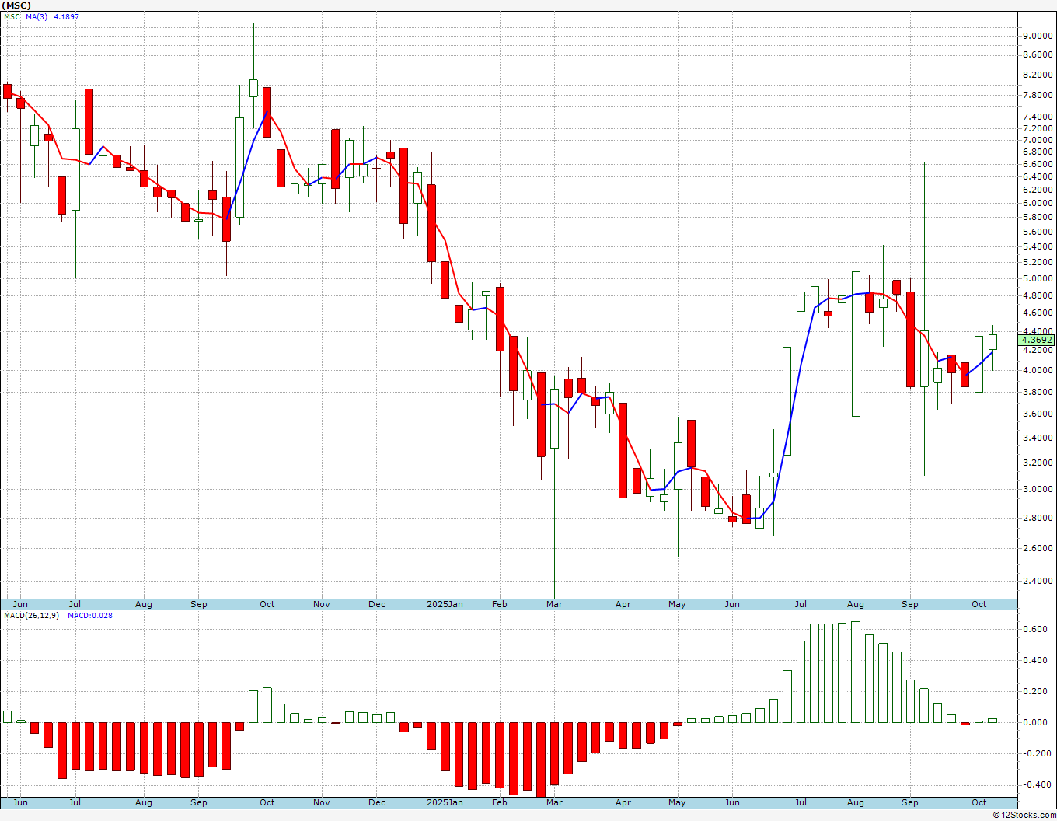Select the 3.2000 price axis label

[1039, 463]
